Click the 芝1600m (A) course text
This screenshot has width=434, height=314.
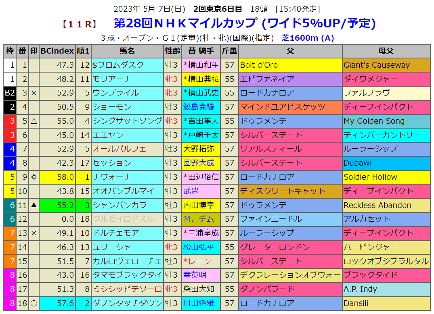[x=308, y=38]
